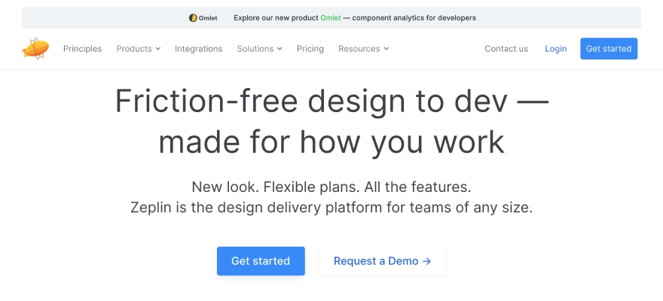
Task: Open the Principles nav item
Action: [x=82, y=49]
